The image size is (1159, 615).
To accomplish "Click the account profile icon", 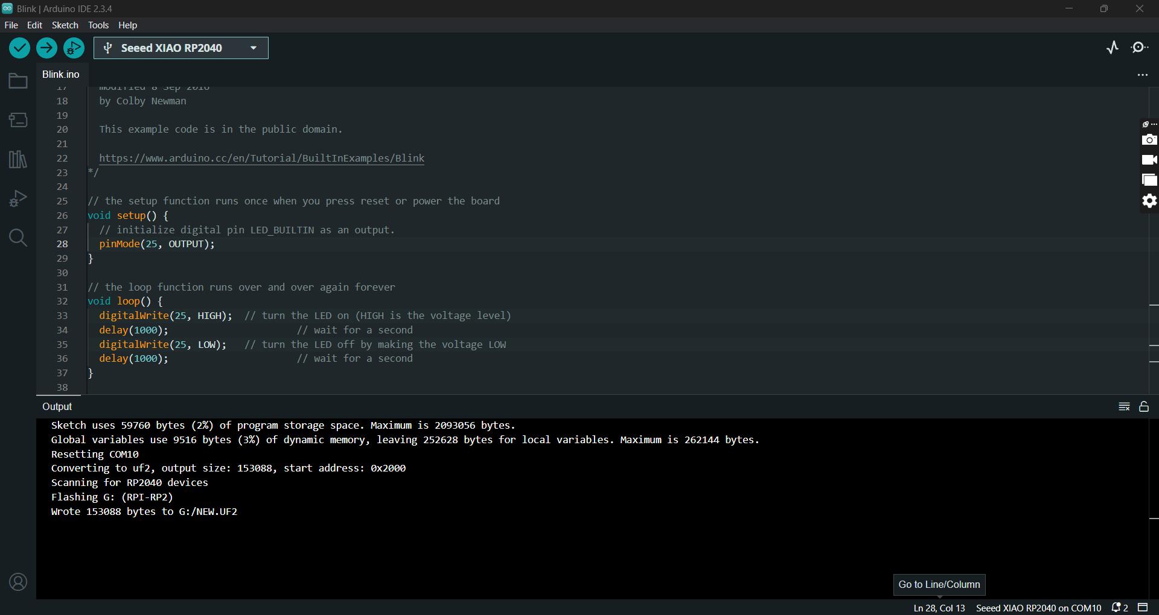I will (x=18, y=582).
